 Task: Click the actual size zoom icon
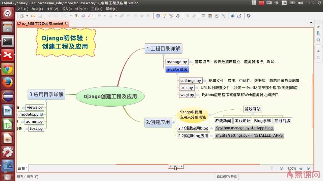pyautogui.click(x=308, y=168)
